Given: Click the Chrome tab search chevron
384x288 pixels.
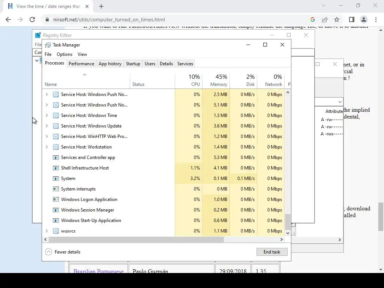Looking at the screenshot, I should [x=324, y=5].
